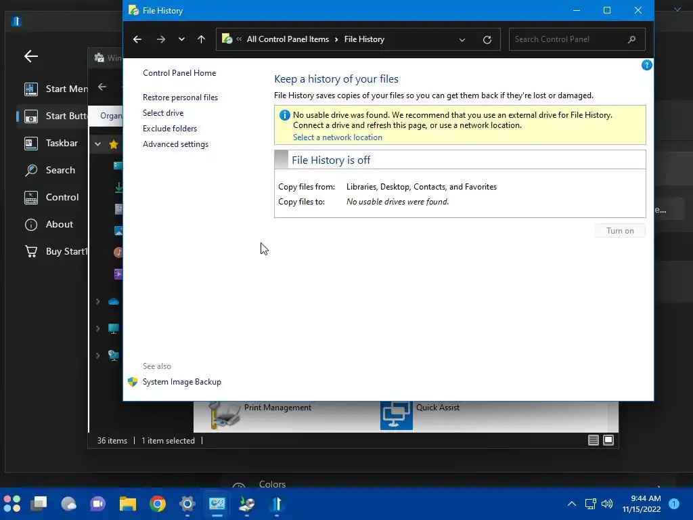The width and height of the screenshot is (693, 520).
Task: Click Network icon in Explorer tree
Action: point(114,355)
